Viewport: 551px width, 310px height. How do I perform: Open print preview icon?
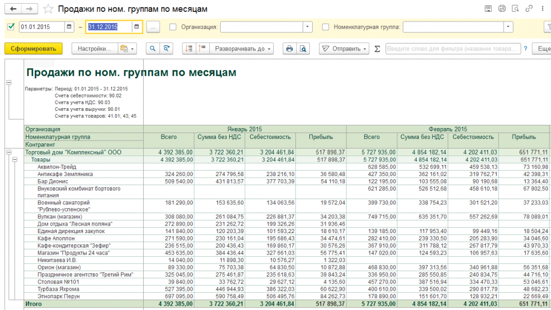tap(303, 48)
